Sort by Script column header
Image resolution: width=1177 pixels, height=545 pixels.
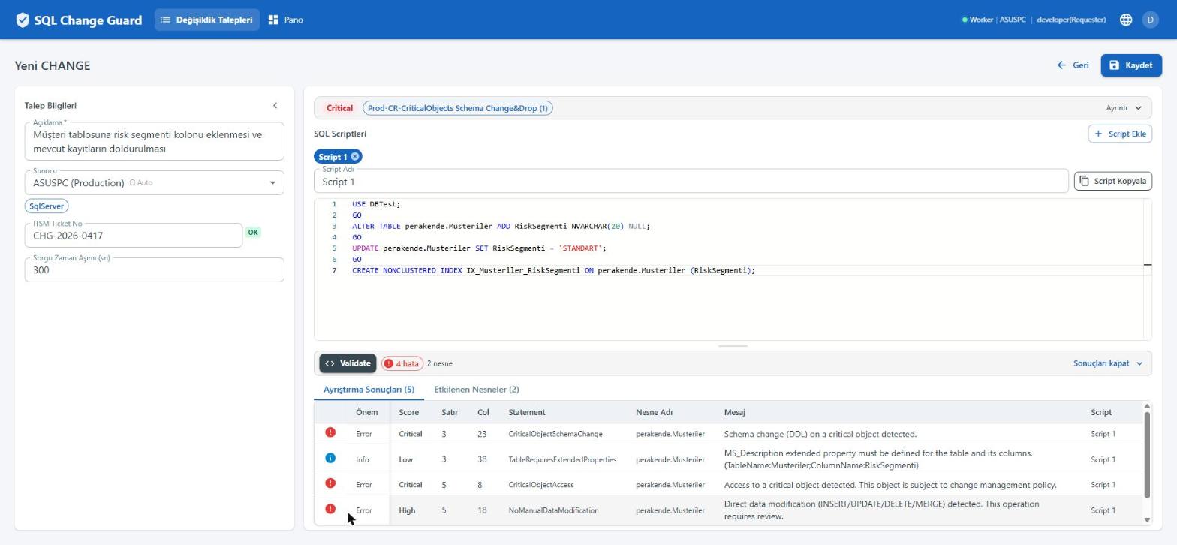(1101, 412)
